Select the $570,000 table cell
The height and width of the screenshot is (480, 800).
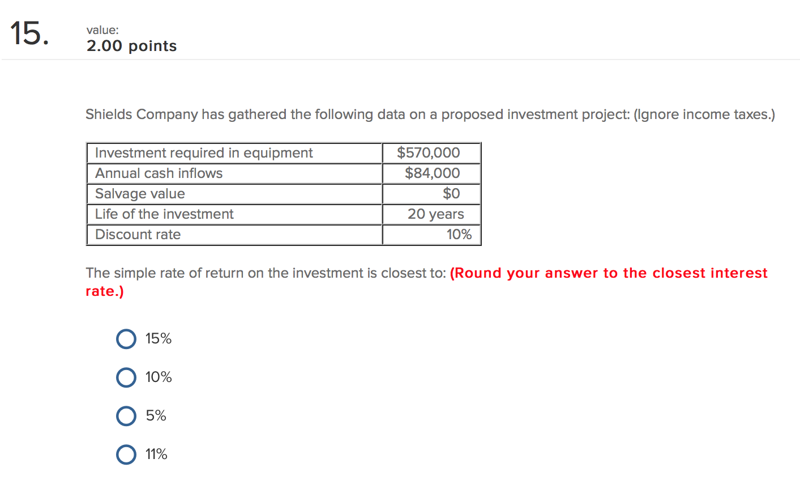click(429, 153)
